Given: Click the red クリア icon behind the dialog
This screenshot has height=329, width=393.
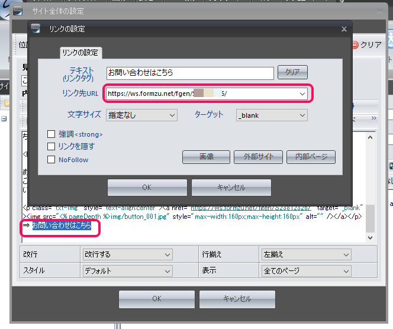Looking at the screenshot, I should 355,44.
